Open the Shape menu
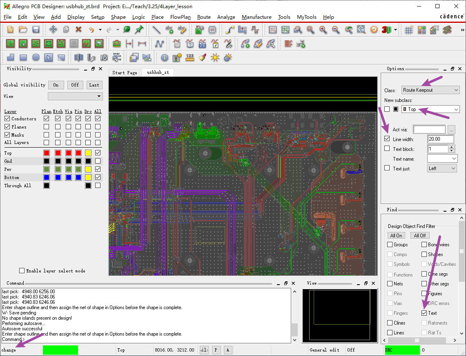 pyautogui.click(x=118, y=17)
